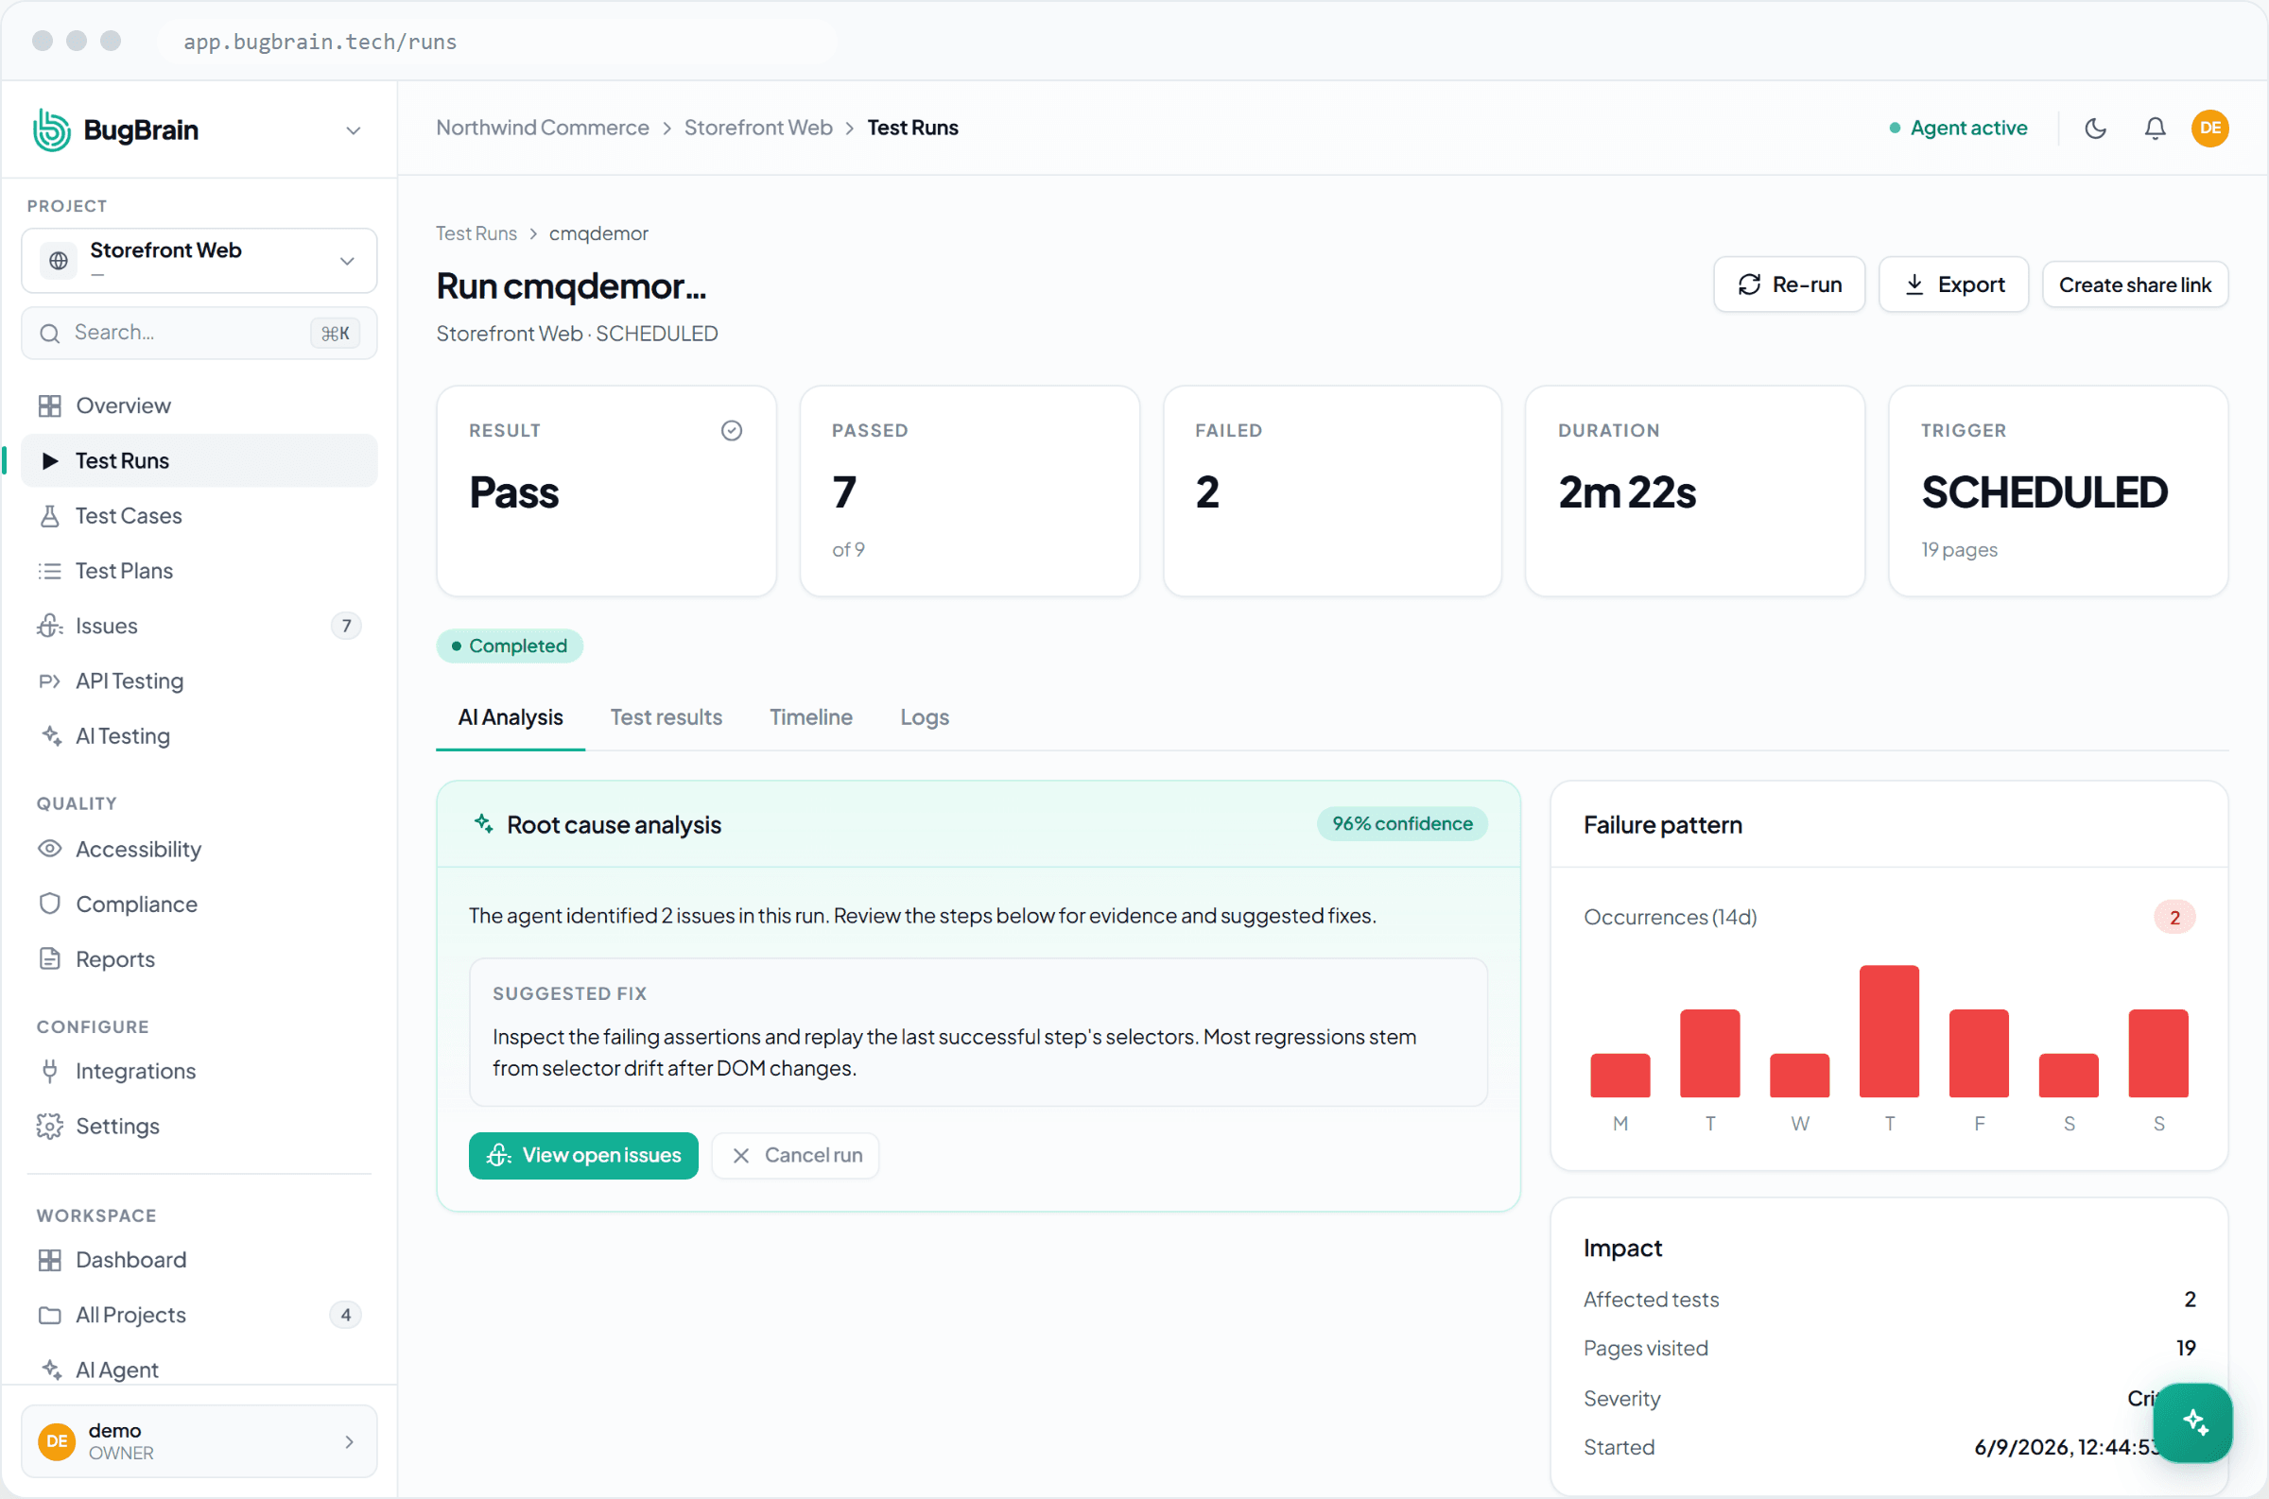
Task: Open Settings in the sidebar
Action: coord(199,1127)
